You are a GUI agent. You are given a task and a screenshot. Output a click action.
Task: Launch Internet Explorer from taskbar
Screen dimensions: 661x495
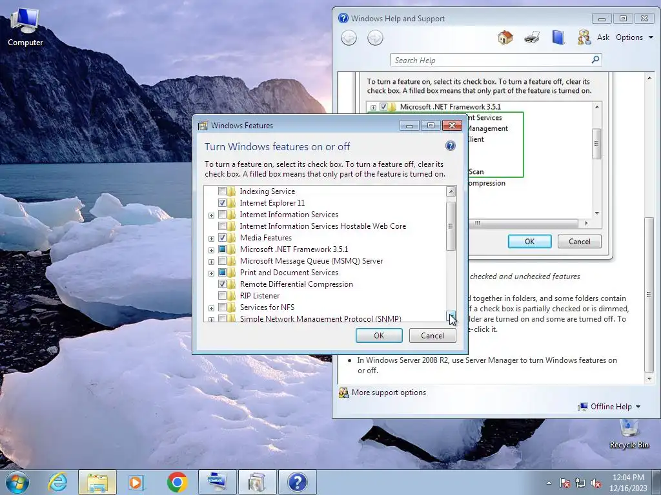pos(57,482)
